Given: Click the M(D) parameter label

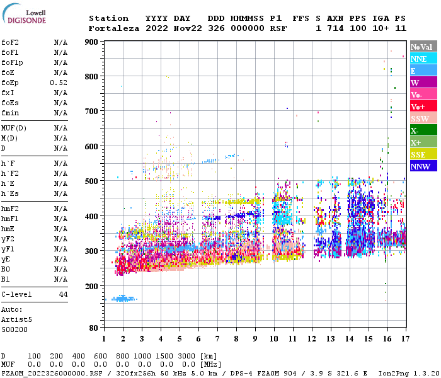Looking at the screenshot, I should [x=9, y=139].
